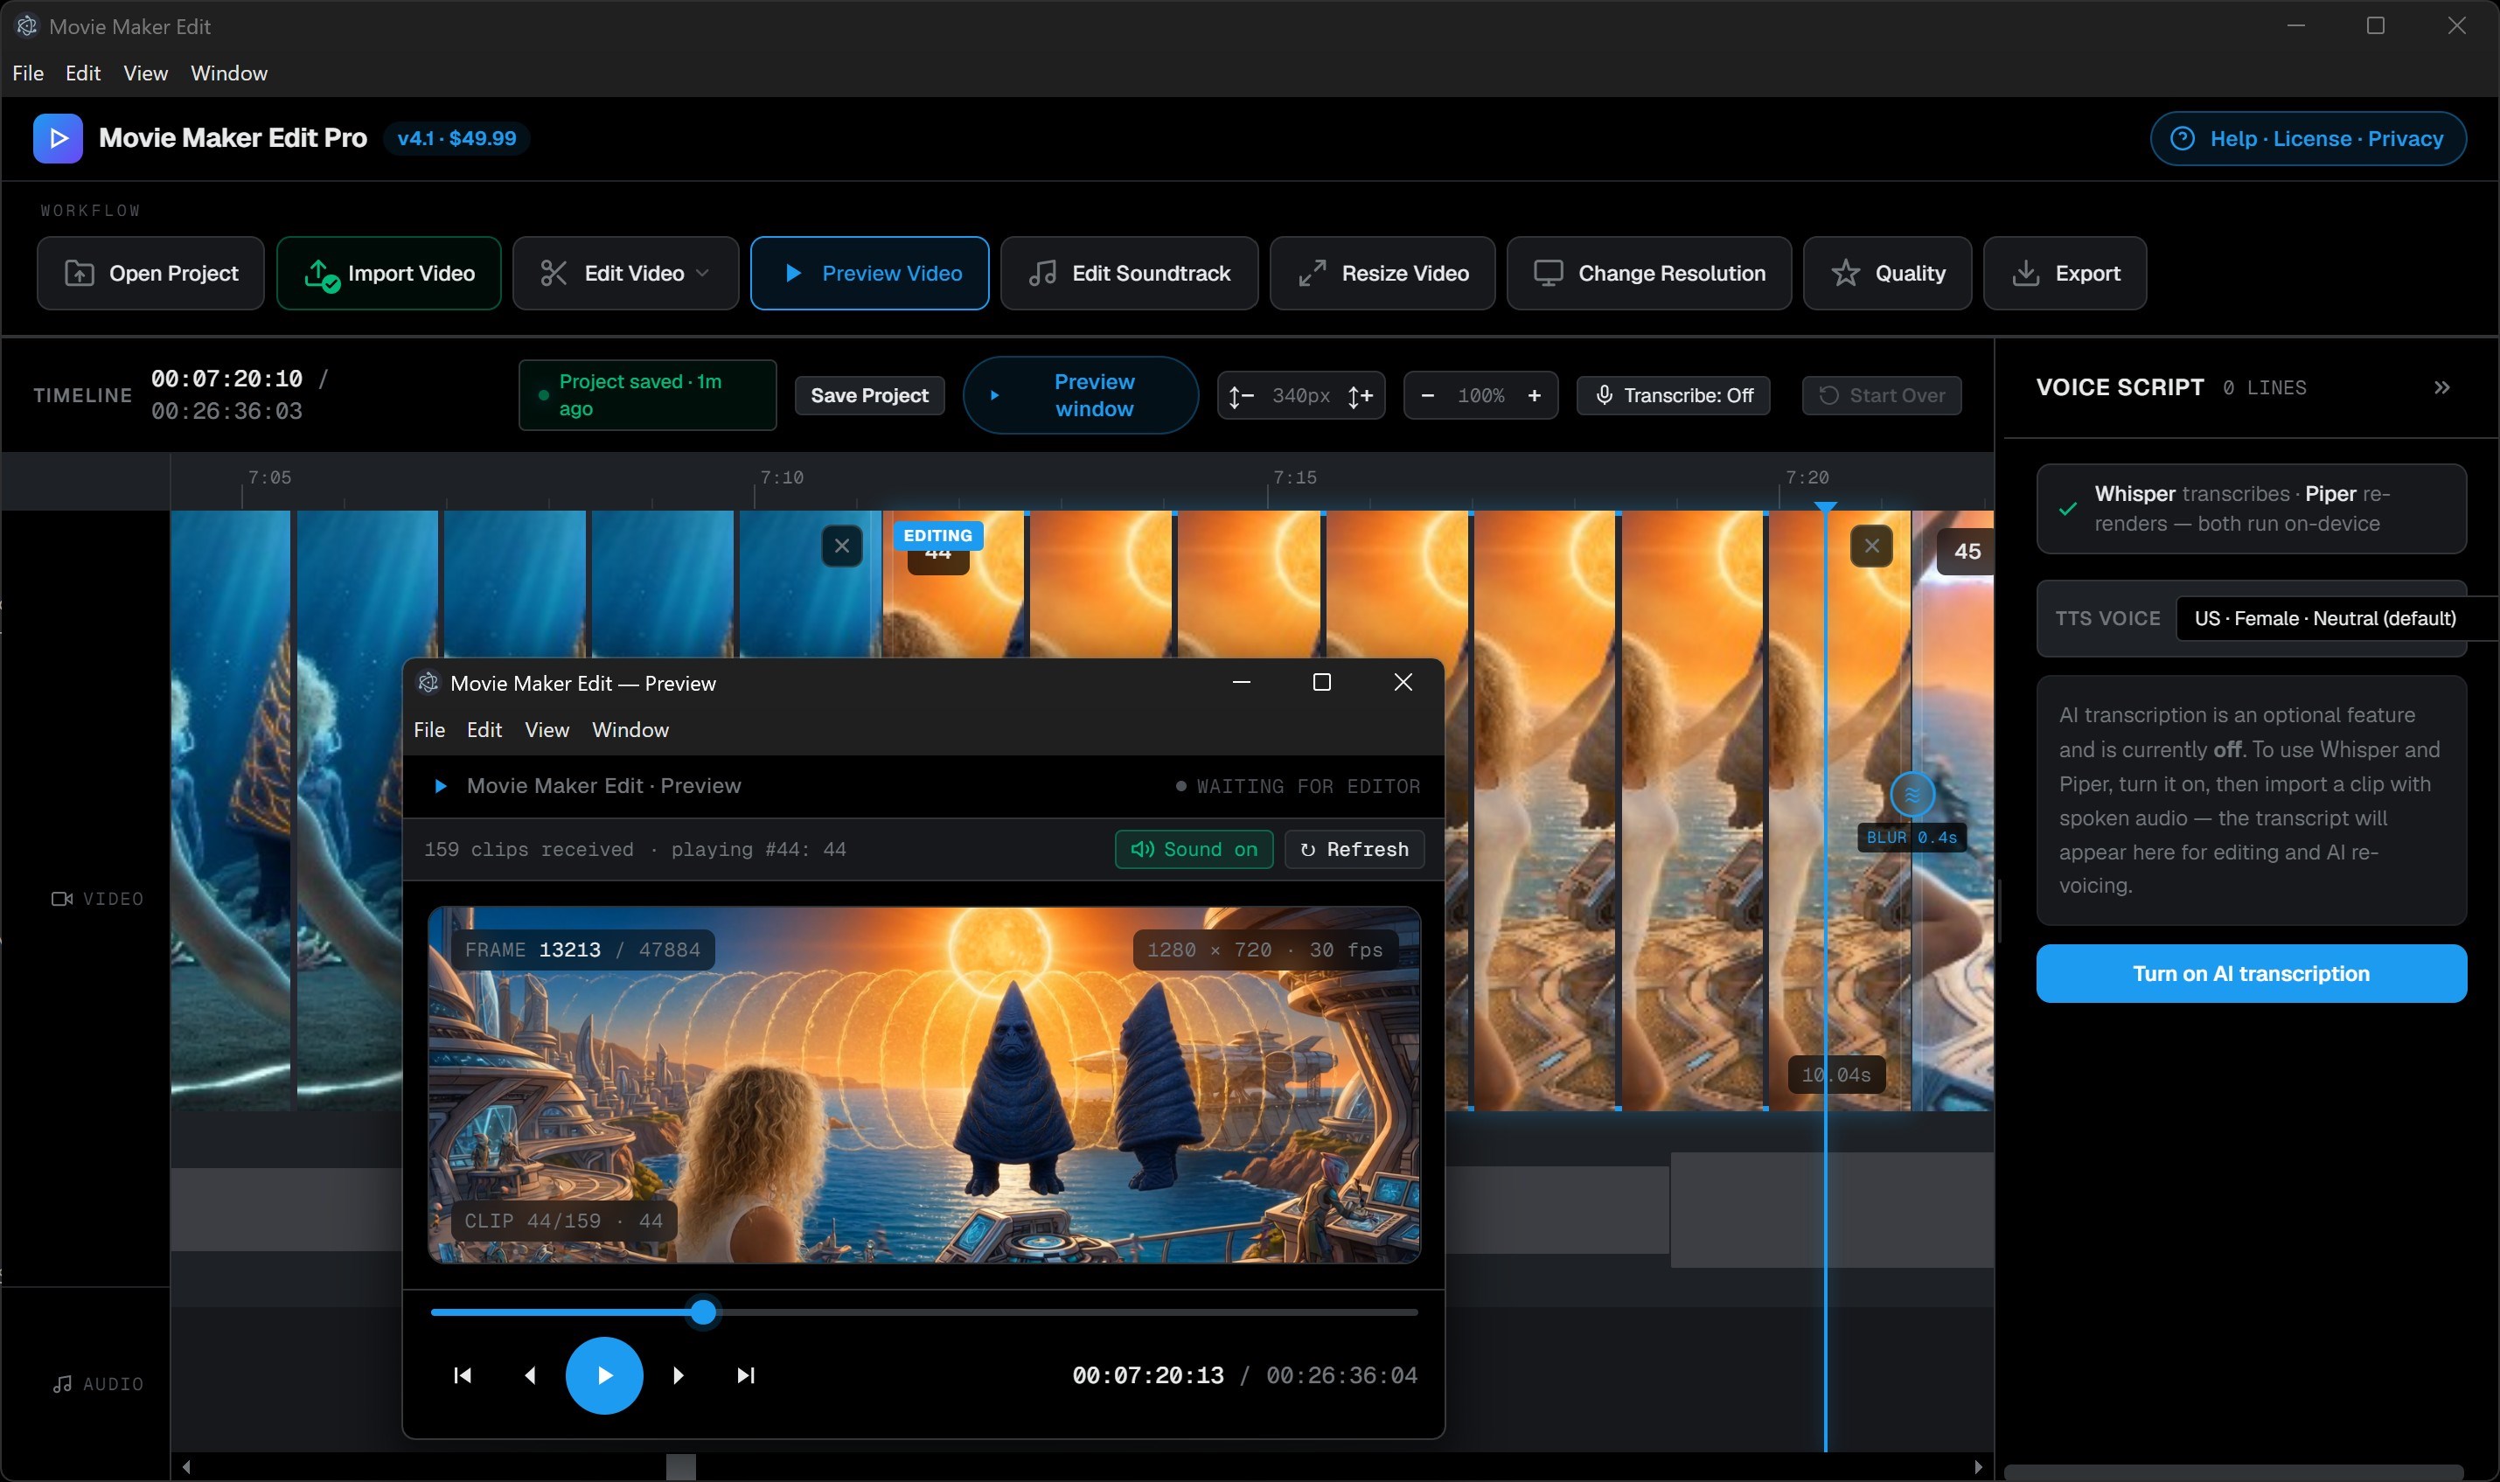Choose the Resize Video tool
This screenshot has width=2500, height=1482.
point(1382,273)
